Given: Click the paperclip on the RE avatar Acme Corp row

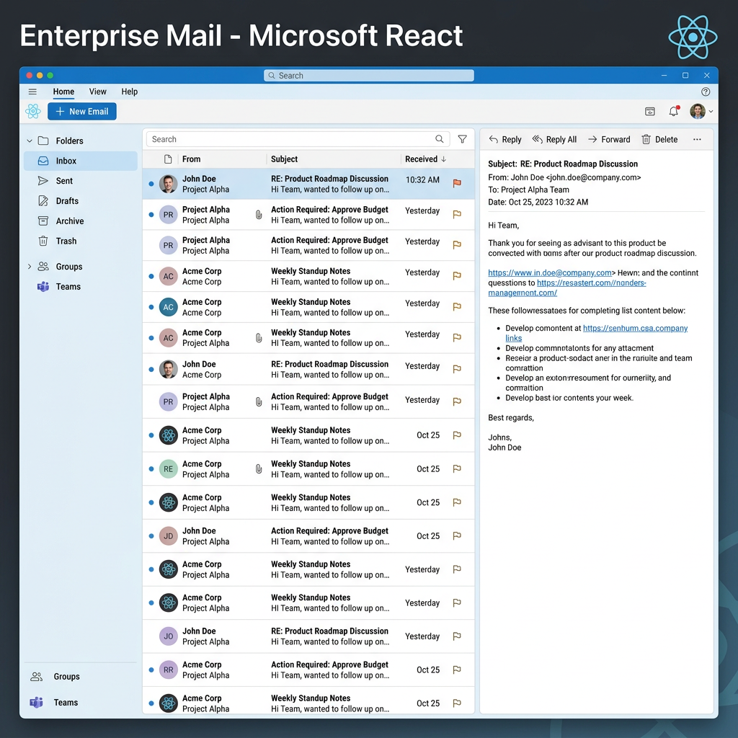Looking at the screenshot, I should (x=259, y=468).
